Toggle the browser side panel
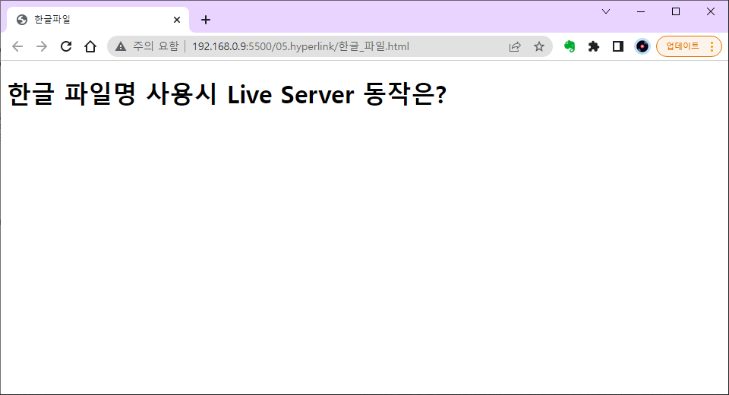Viewport: 729px width, 395px height. click(618, 46)
